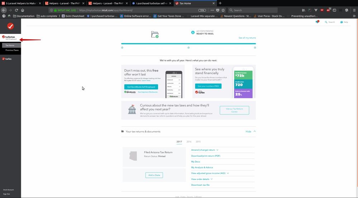This screenshot has width=358, height=198.
Task: Collapse tax returns section with Hide
Action: 250,132
